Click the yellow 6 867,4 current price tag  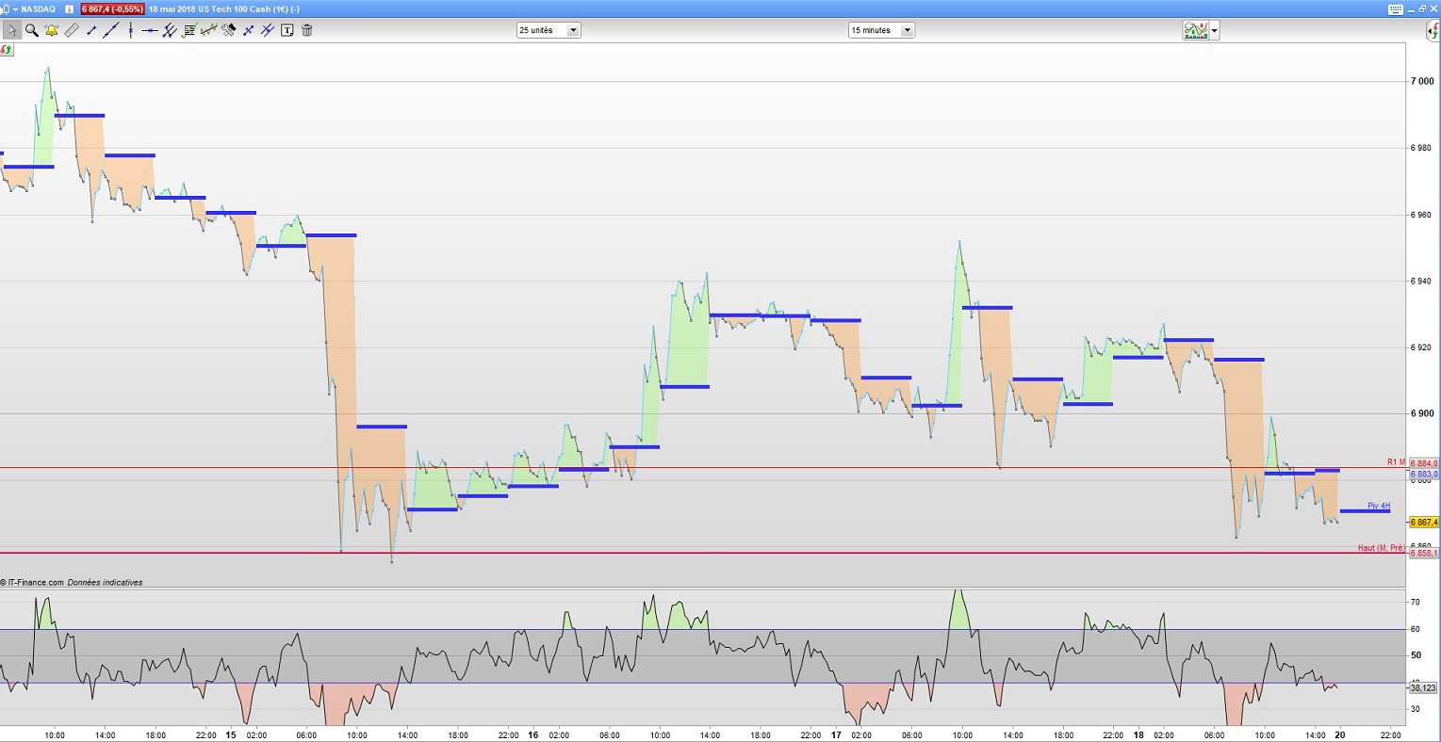click(x=1424, y=522)
